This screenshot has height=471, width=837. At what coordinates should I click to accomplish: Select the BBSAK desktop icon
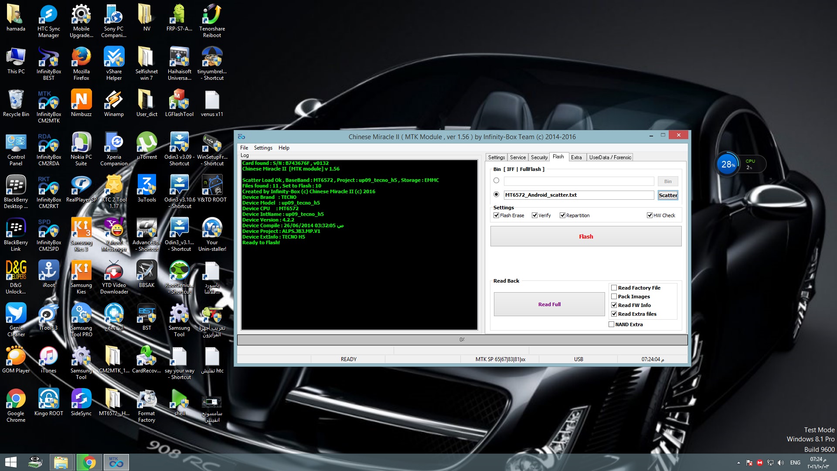pos(146,274)
